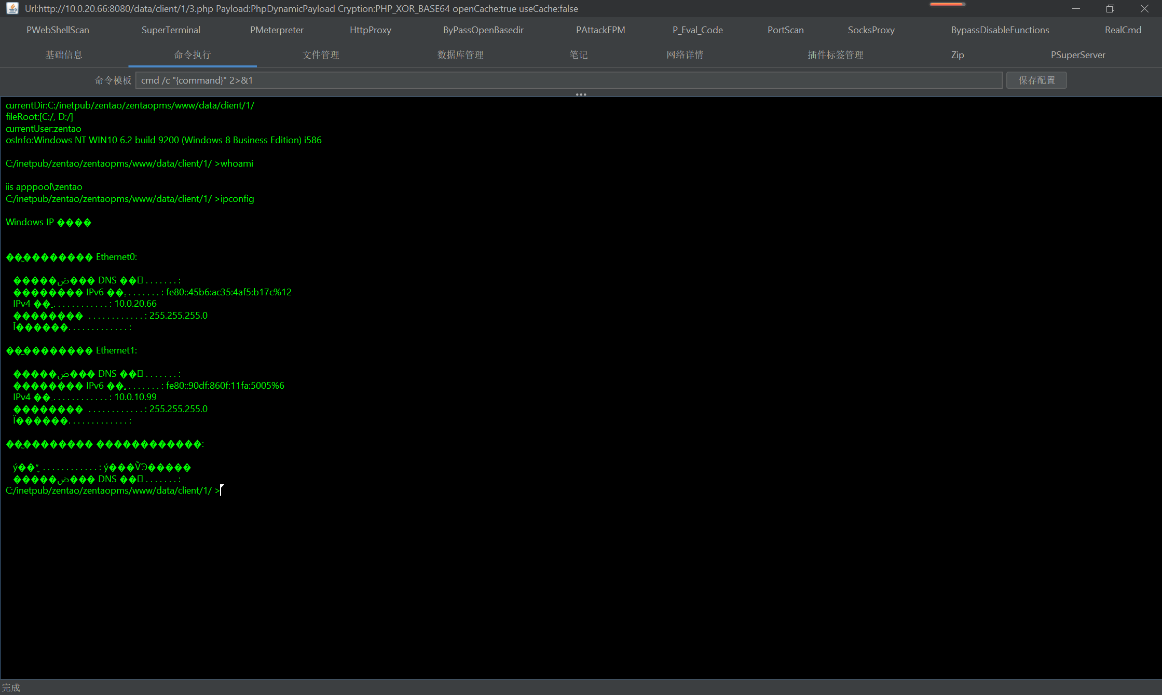The width and height of the screenshot is (1162, 695).
Task: Click the 'osInfo:Windows NT WIN10' line
Action: click(x=163, y=140)
